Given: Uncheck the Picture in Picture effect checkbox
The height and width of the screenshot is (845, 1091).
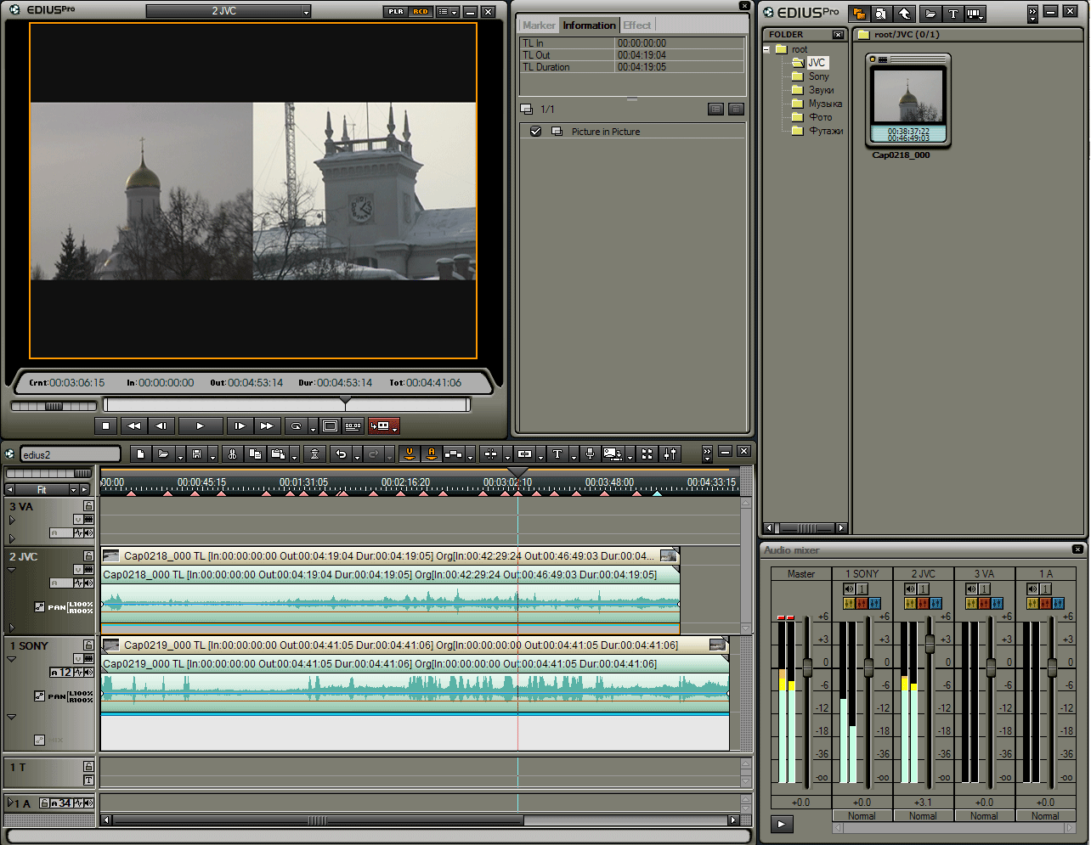Looking at the screenshot, I should tap(535, 132).
